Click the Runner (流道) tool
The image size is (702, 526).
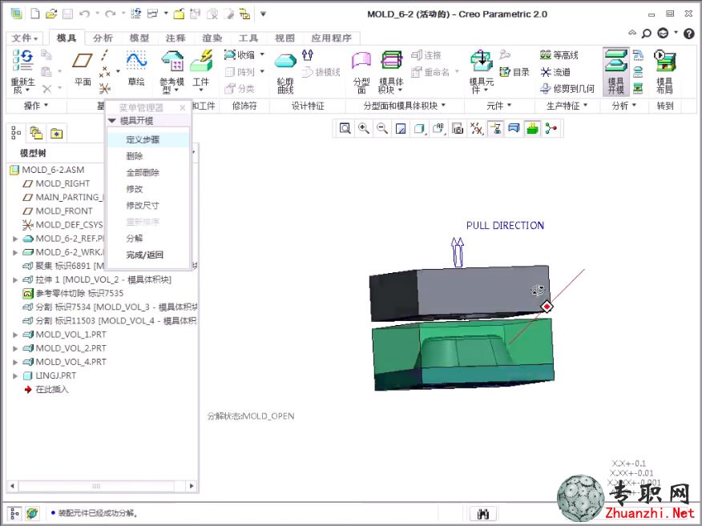click(x=555, y=72)
